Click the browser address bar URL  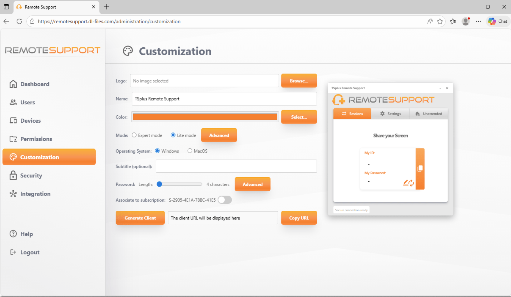pyautogui.click(x=109, y=22)
